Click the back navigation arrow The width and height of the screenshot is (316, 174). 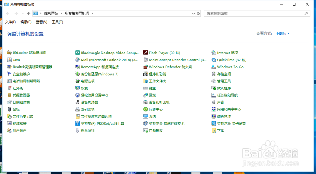coord(8,14)
